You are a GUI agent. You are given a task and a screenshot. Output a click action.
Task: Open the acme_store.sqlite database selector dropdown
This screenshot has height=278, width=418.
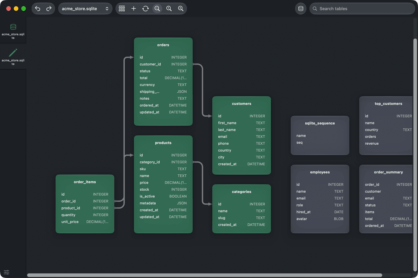(x=85, y=9)
